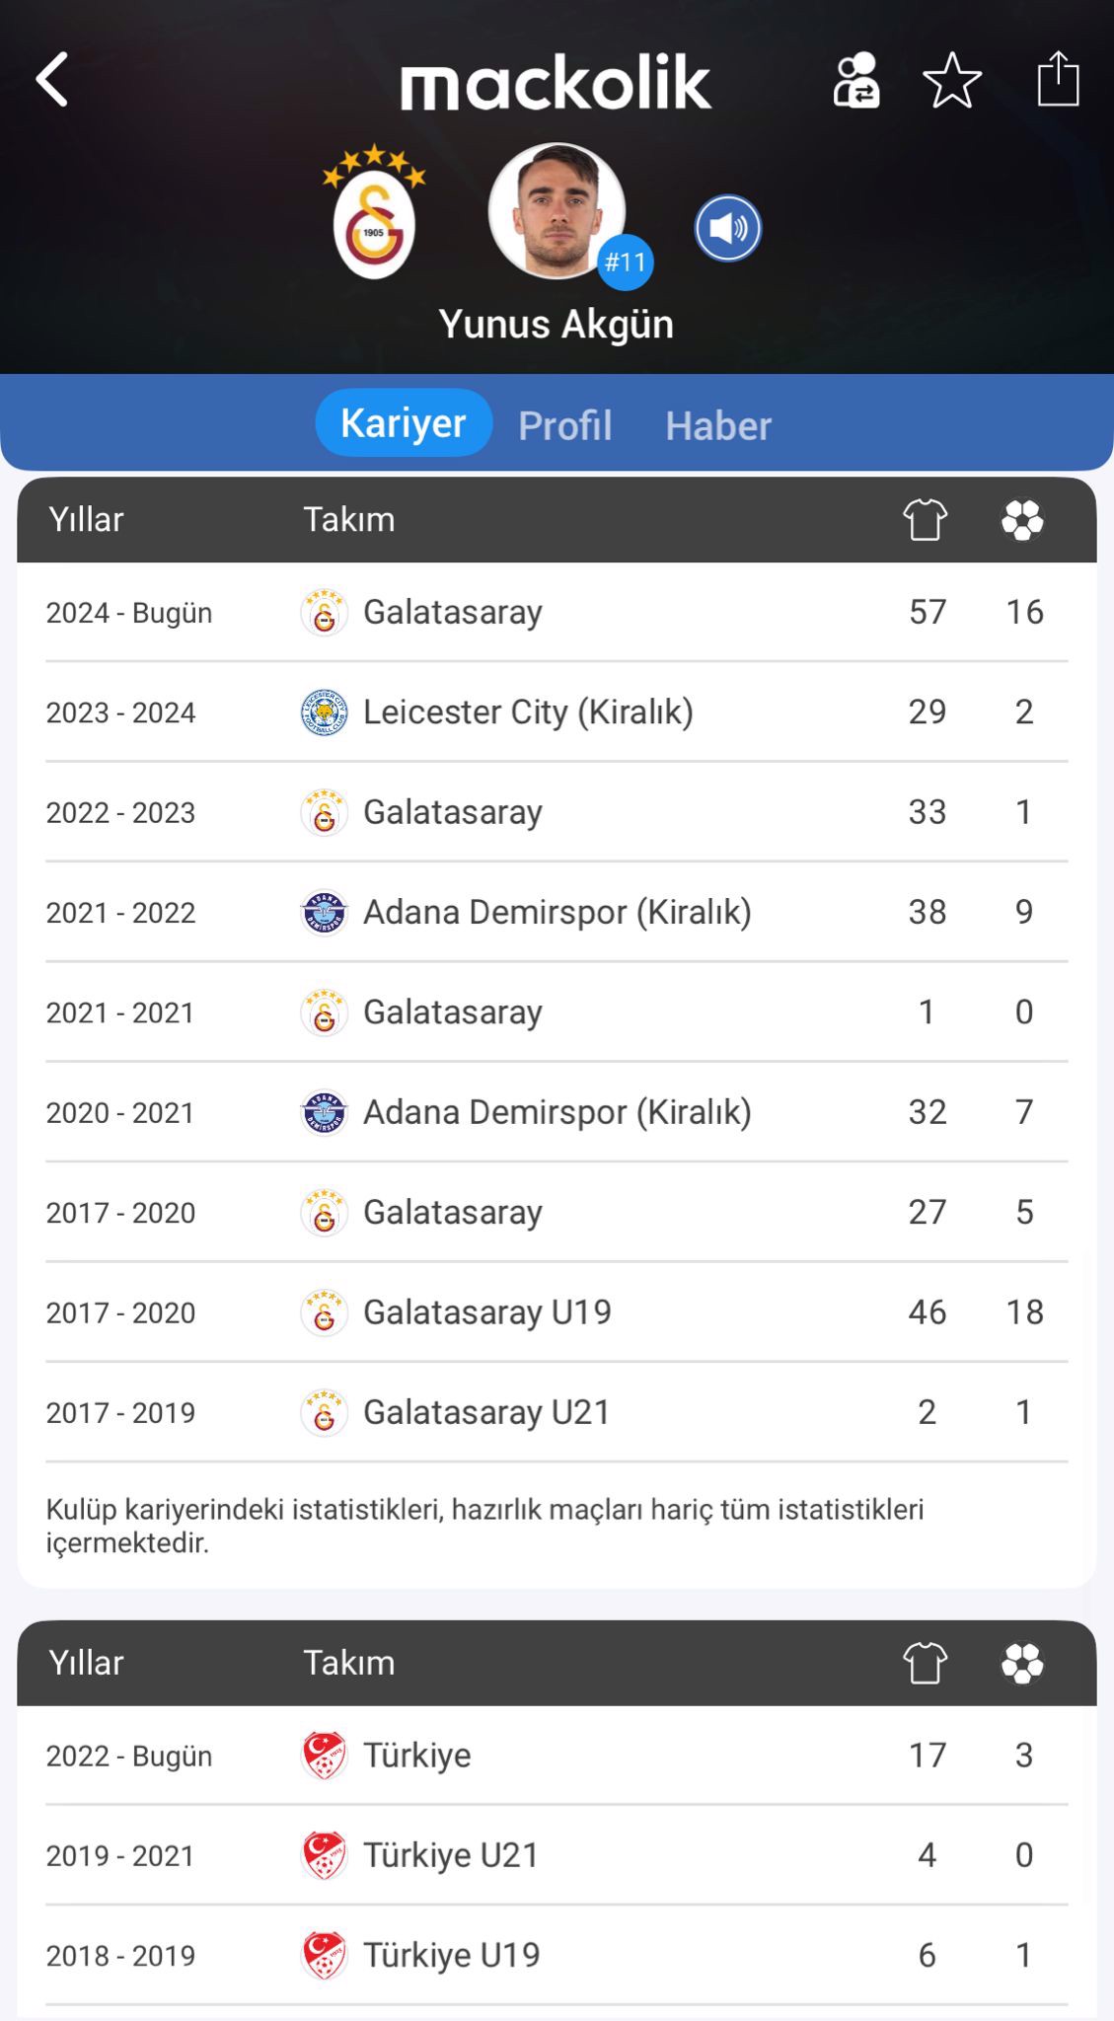This screenshot has height=2021, width=1114.
Task: Go back with the left arrow icon
Action: tap(52, 79)
